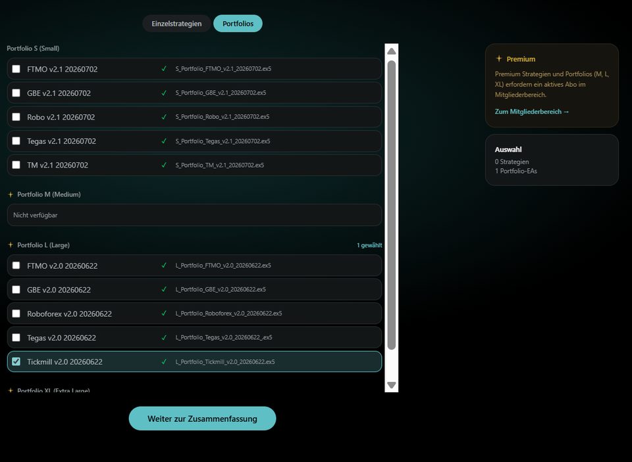Click the star icon in the Premium card
Image resolution: width=632 pixels, height=462 pixels.
point(499,58)
